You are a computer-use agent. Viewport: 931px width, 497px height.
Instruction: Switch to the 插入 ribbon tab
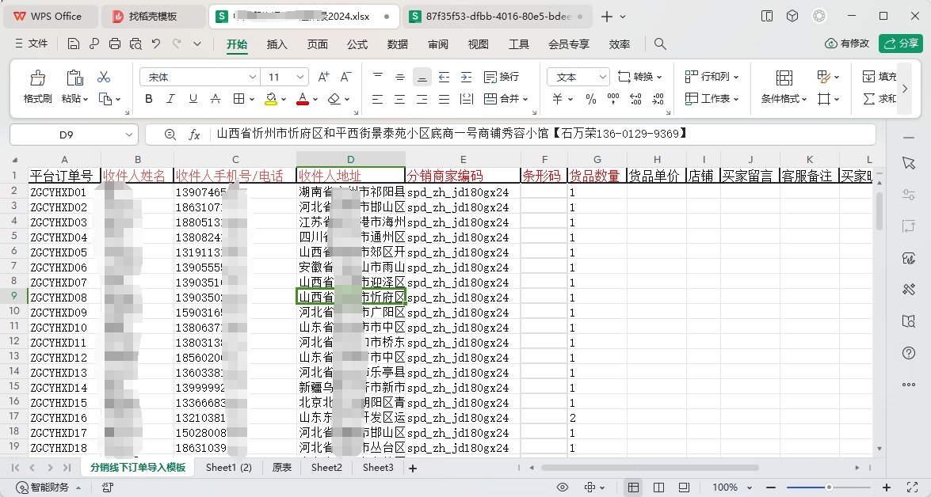[x=277, y=44]
